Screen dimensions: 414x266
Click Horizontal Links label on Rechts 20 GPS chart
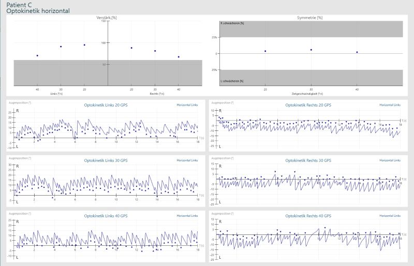coord(390,105)
